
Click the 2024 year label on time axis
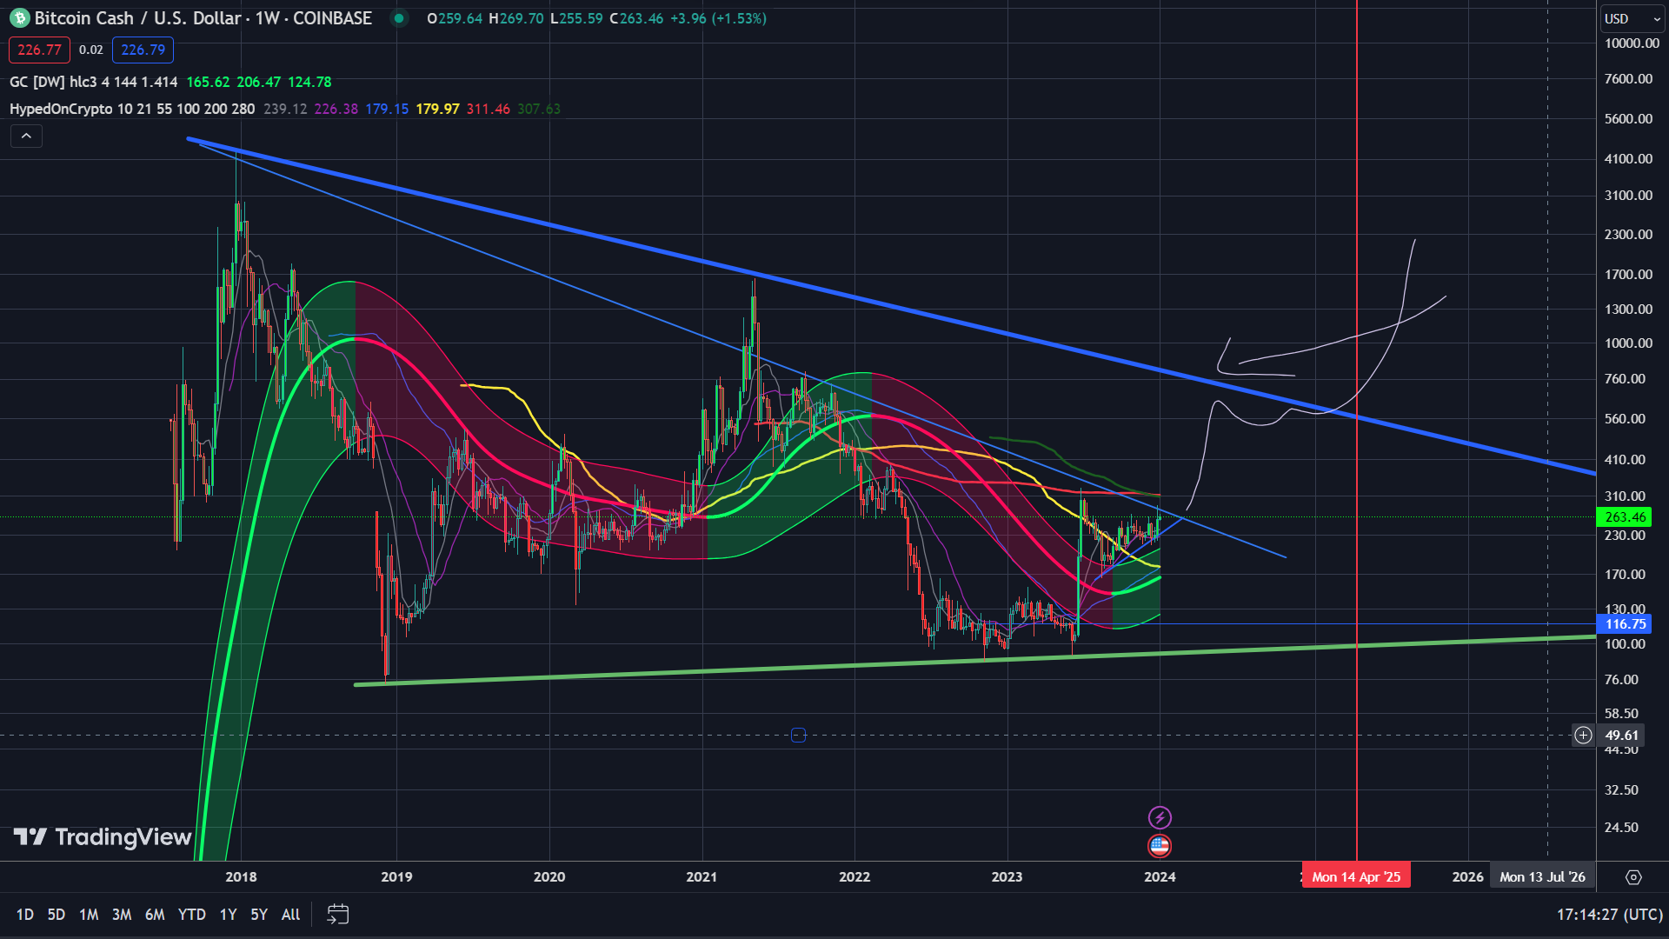click(x=1160, y=876)
